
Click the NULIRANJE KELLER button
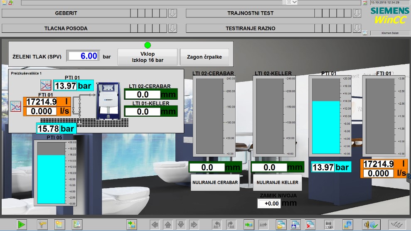[277, 182]
